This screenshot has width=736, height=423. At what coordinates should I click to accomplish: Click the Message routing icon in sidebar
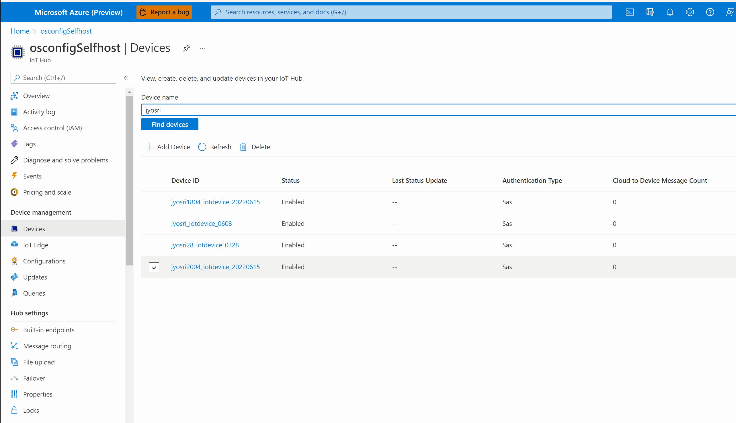[x=14, y=346]
